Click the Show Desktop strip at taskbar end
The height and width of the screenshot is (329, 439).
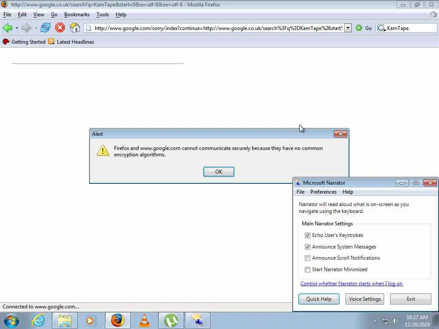(x=436, y=320)
